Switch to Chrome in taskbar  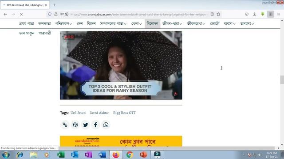[130, 155]
